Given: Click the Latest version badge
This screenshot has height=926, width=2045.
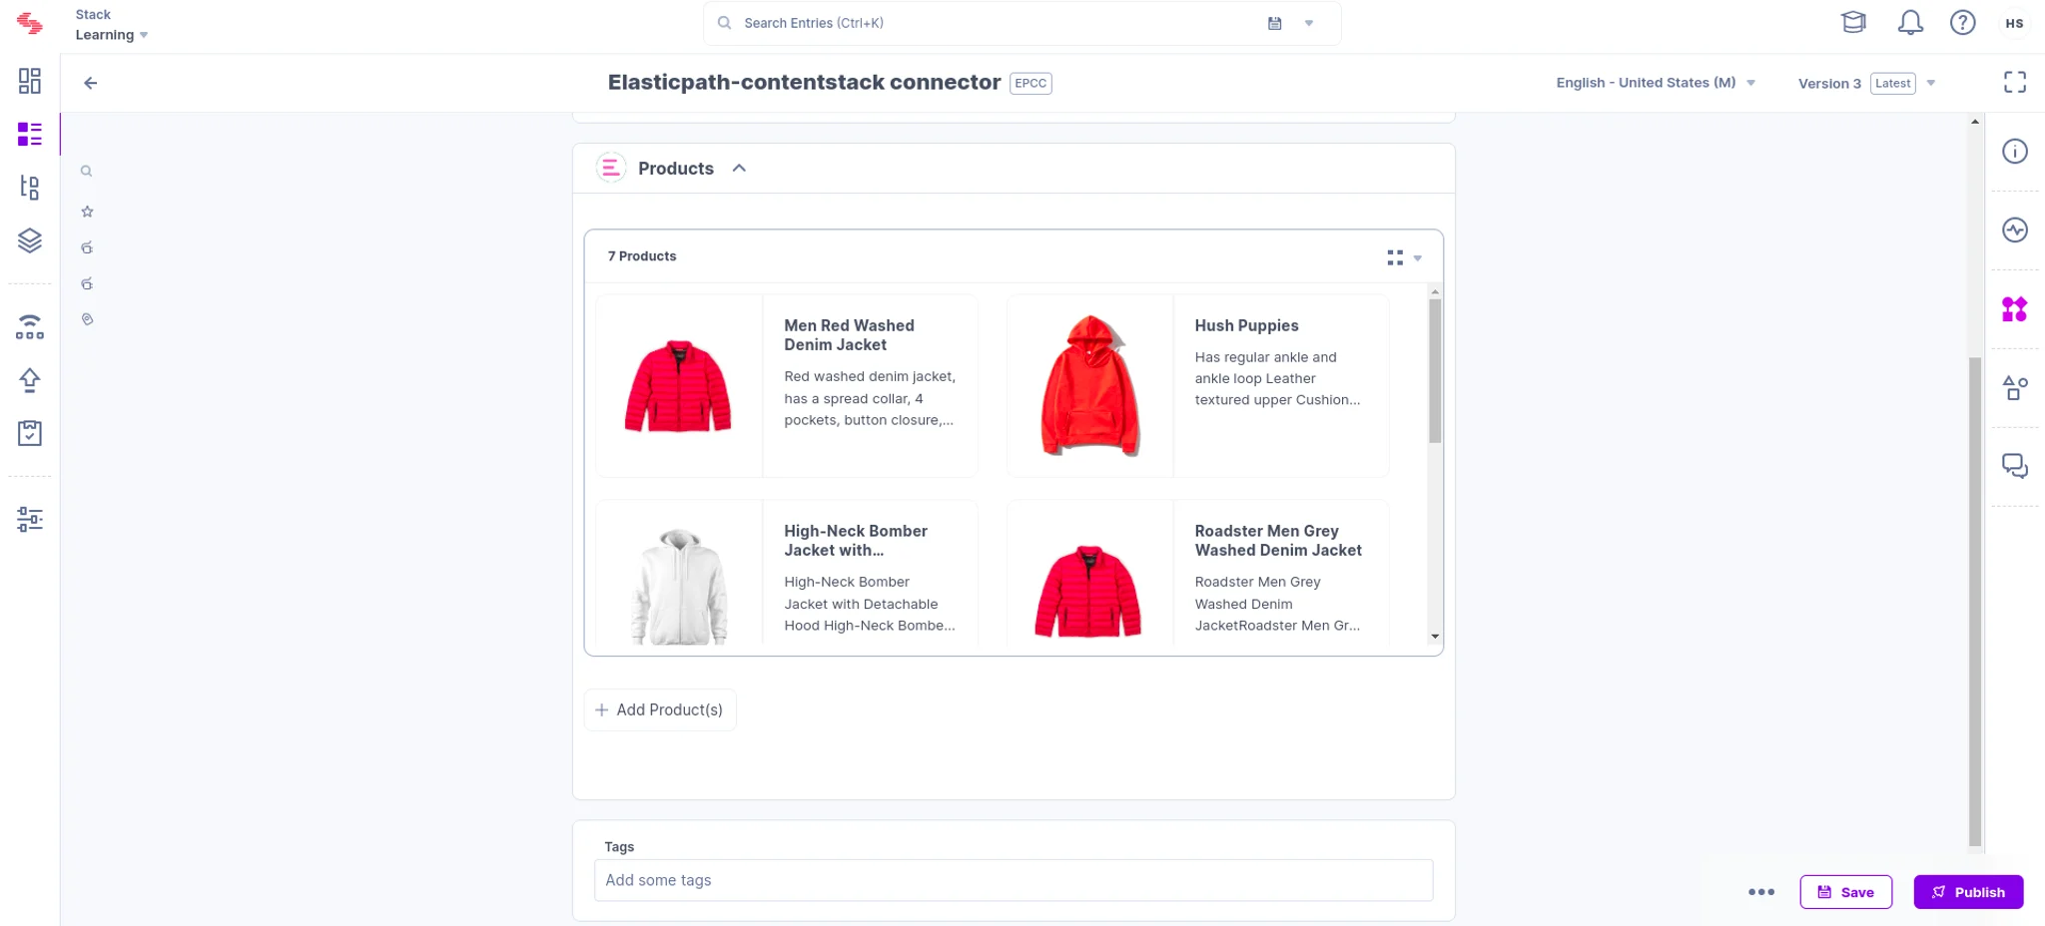Looking at the screenshot, I should coord(1892,84).
